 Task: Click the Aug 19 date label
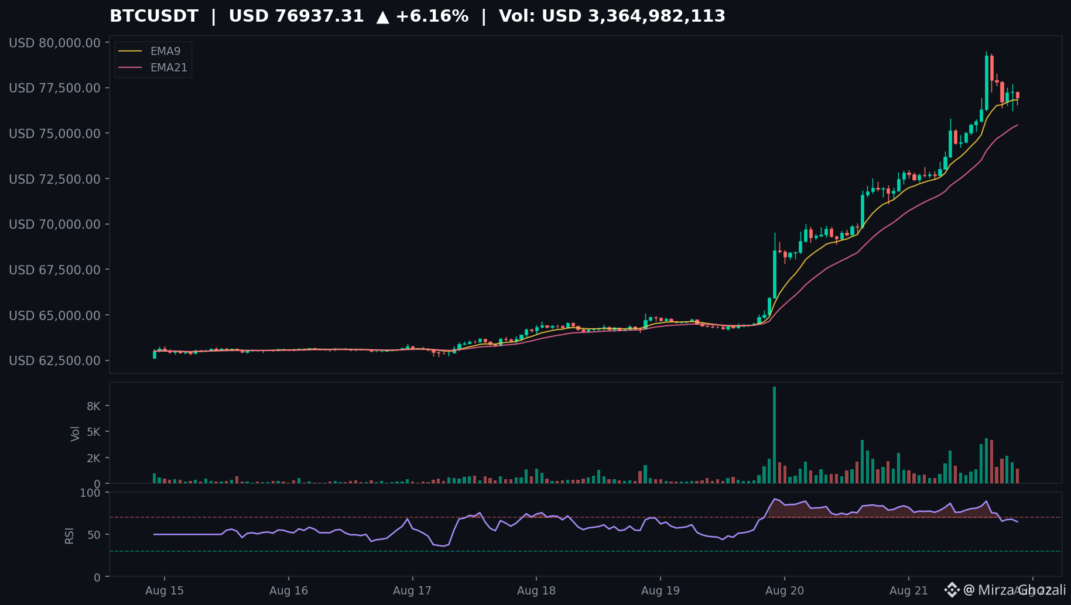pyautogui.click(x=661, y=590)
